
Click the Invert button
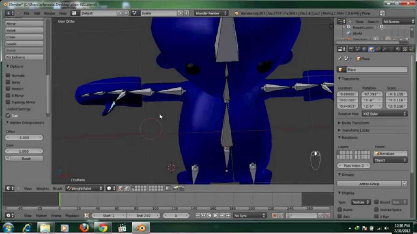tap(24, 30)
